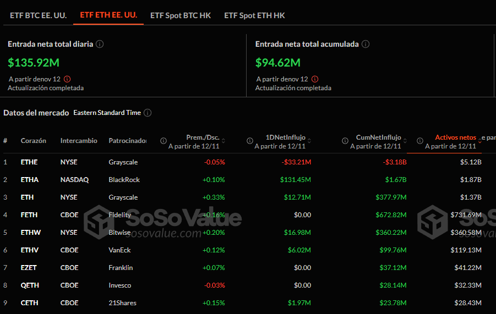Viewport: 496px width, 314px height.
Task: Click the Invesco sponsor cell
Action: click(x=119, y=285)
